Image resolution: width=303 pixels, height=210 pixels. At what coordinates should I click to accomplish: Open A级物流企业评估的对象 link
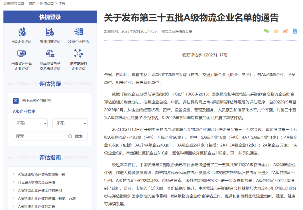click(36, 207)
